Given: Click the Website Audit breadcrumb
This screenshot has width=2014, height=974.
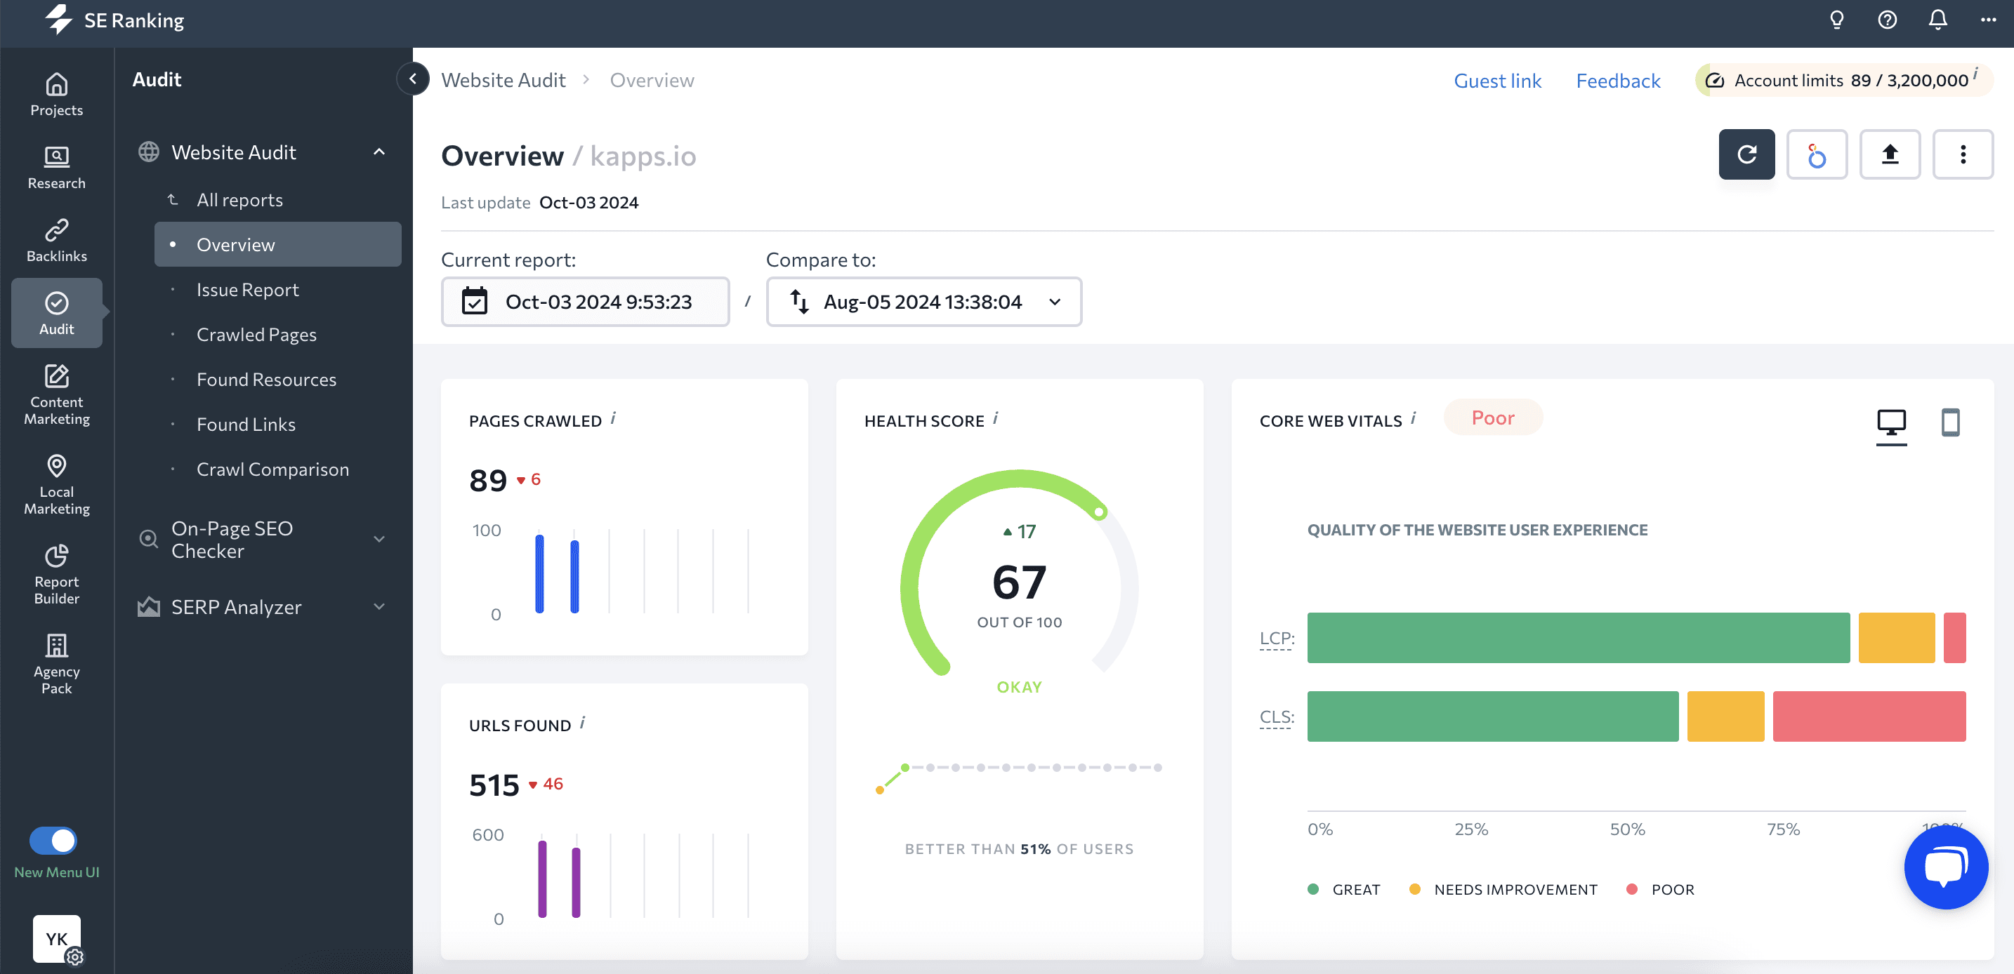Looking at the screenshot, I should tap(503, 80).
